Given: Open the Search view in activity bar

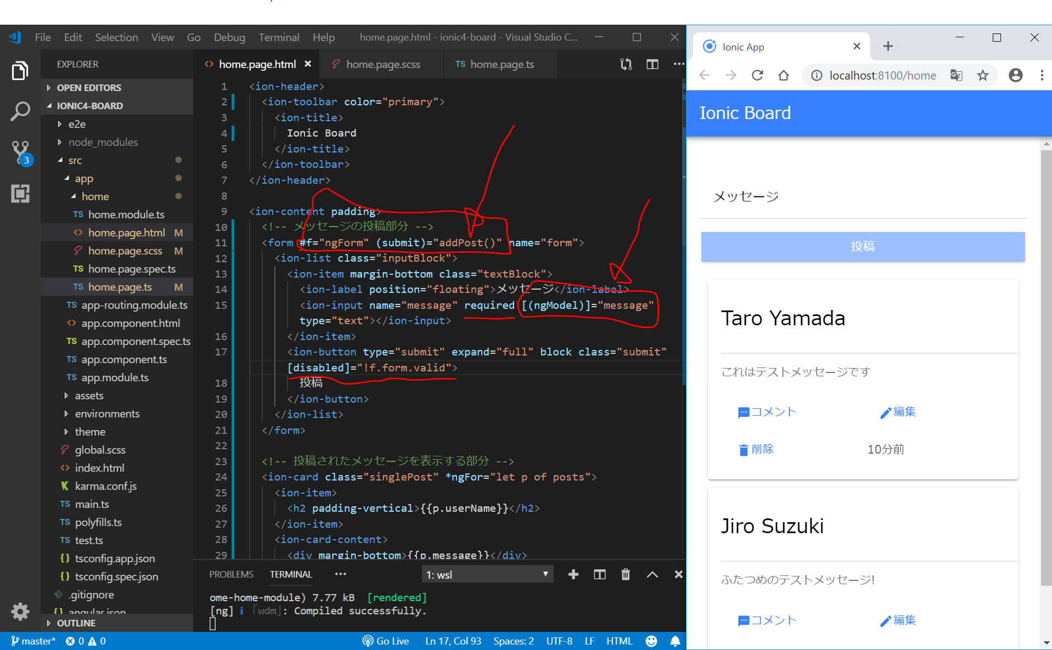Looking at the screenshot, I should point(20,111).
